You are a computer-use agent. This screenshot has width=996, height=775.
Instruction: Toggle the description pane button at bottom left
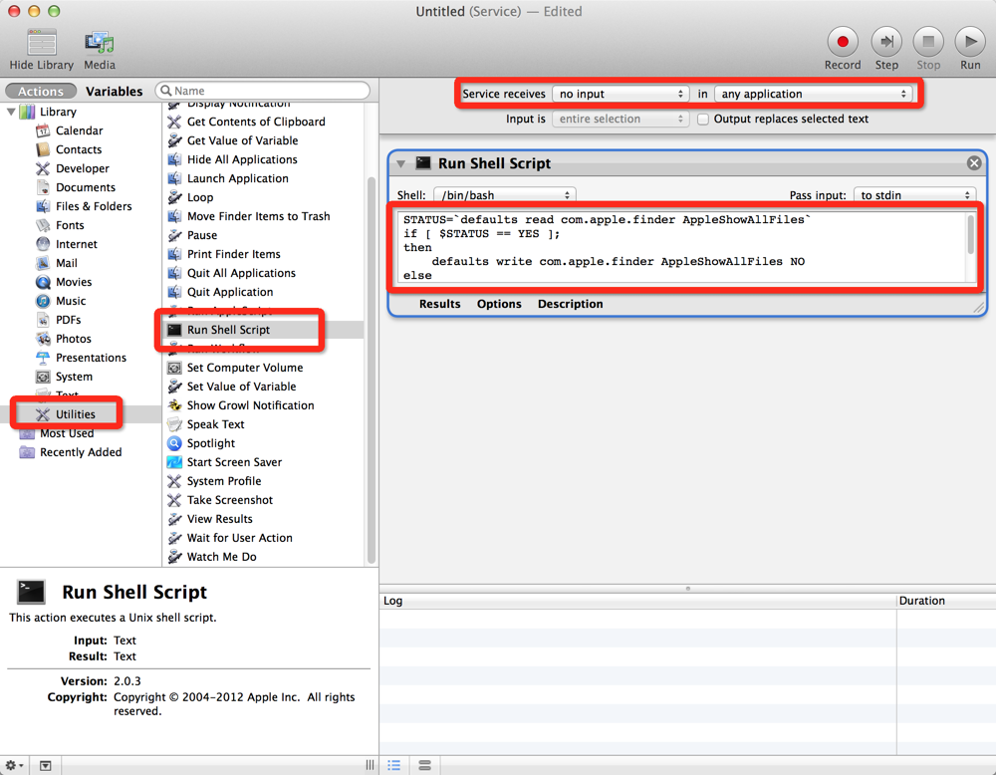[x=45, y=765]
